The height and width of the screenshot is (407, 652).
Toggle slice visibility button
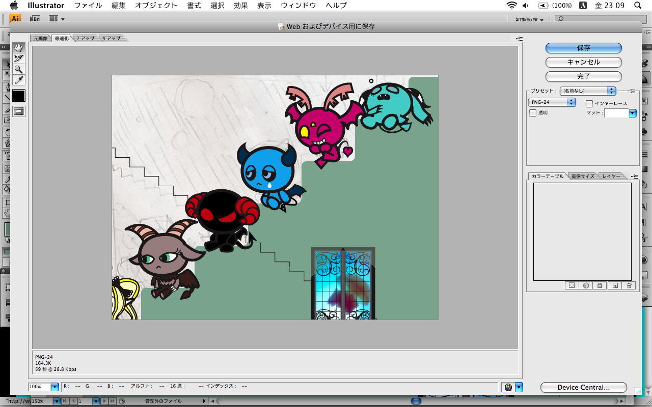click(x=19, y=111)
